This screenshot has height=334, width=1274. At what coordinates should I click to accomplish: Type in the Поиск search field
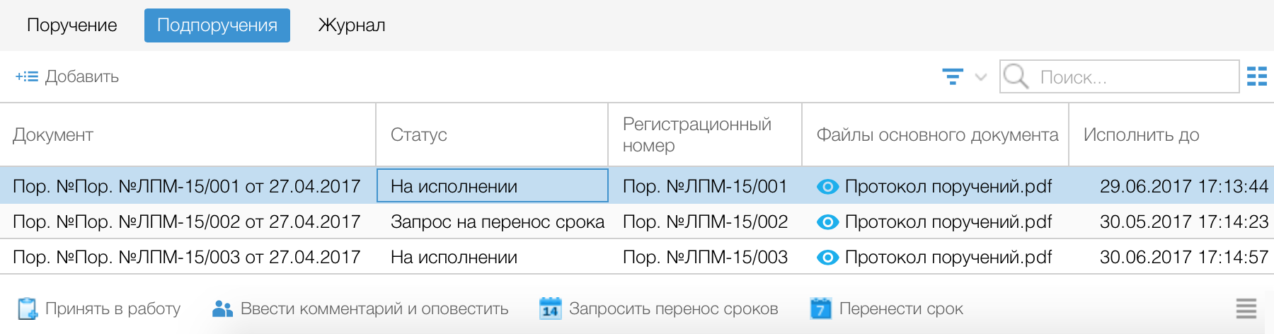click(1132, 76)
